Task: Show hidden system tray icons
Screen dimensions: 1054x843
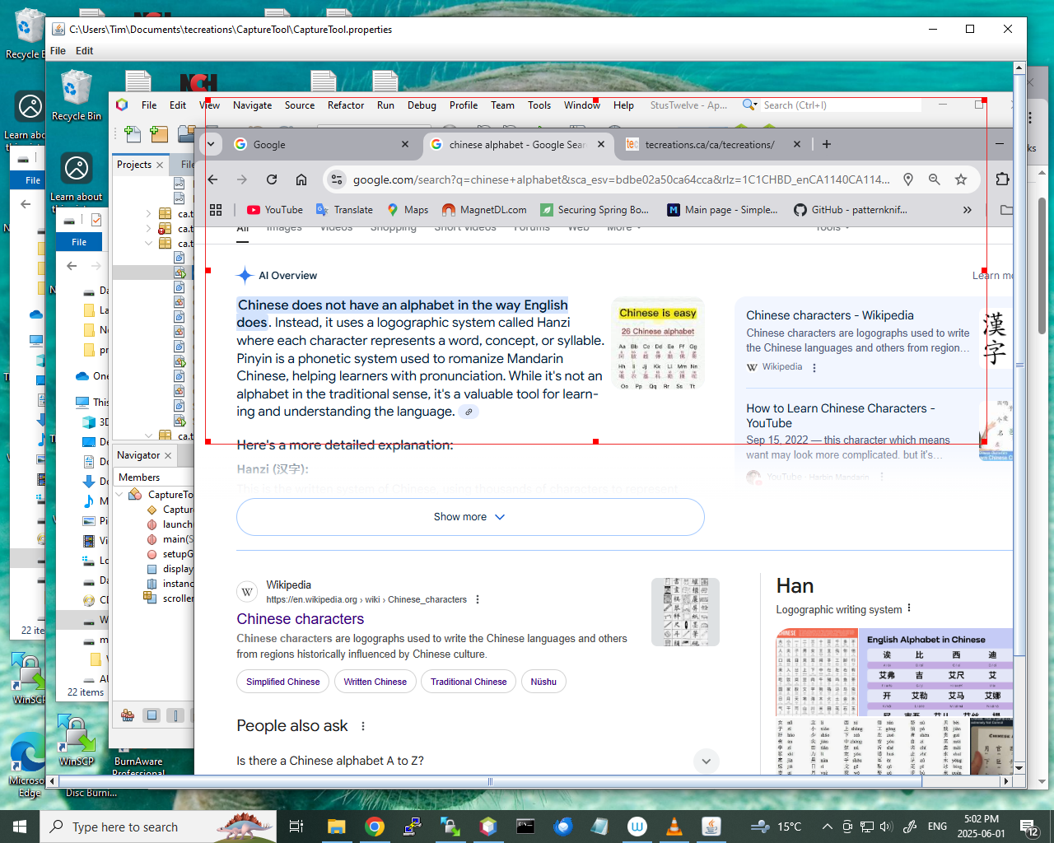Action: pyautogui.click(x=827, y=827)
